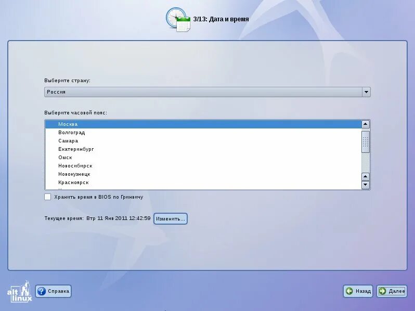Click the alt linux logo
The width and height of the screenshot is (415, 311).
pos(20,292)
